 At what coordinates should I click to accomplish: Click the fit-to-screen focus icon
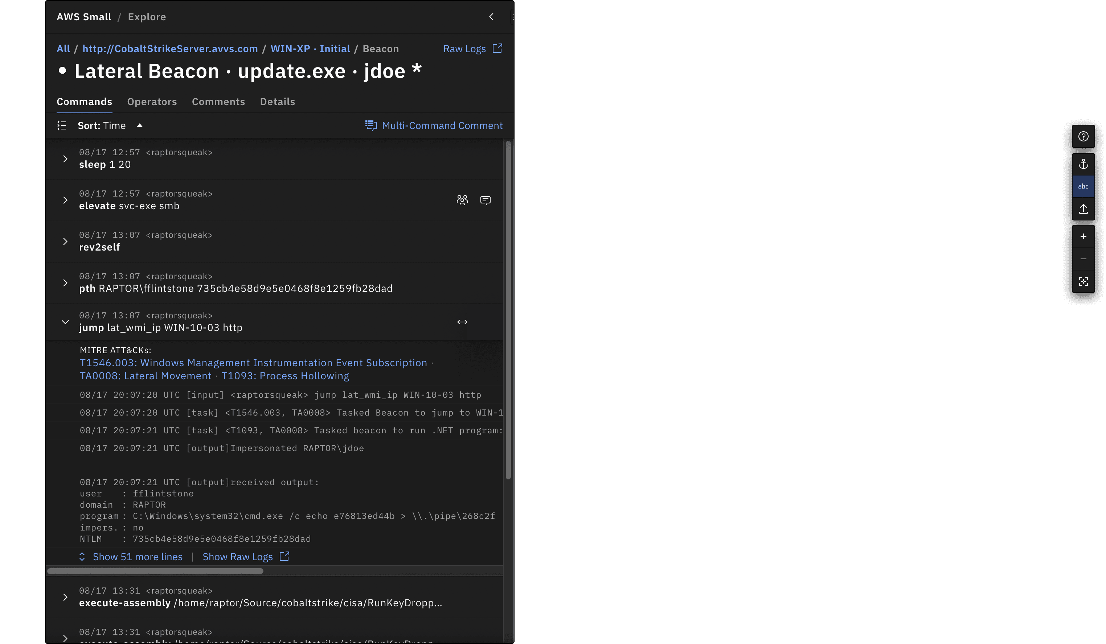coord(1083,281)
